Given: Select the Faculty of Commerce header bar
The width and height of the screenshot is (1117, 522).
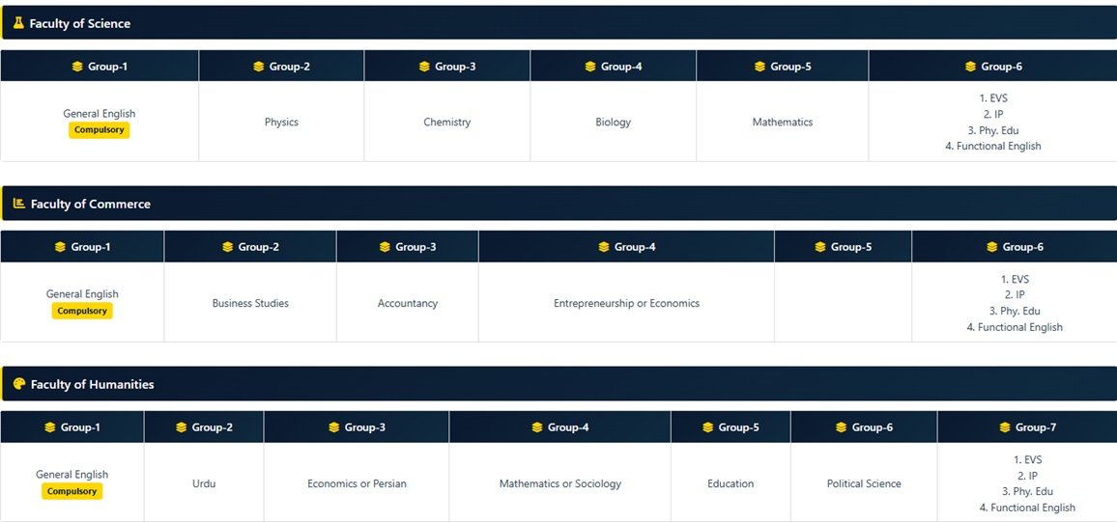Looking at the screenshot, I should (558, 204).
